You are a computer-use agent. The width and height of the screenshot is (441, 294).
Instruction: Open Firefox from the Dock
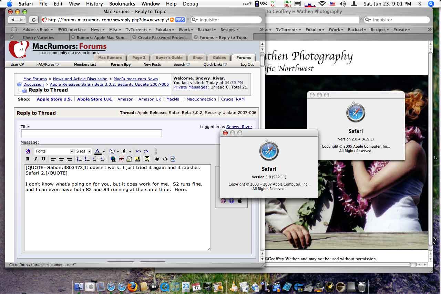point(132,286)
